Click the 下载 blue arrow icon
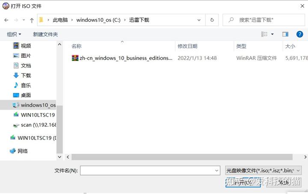 [x=16, y=75]
